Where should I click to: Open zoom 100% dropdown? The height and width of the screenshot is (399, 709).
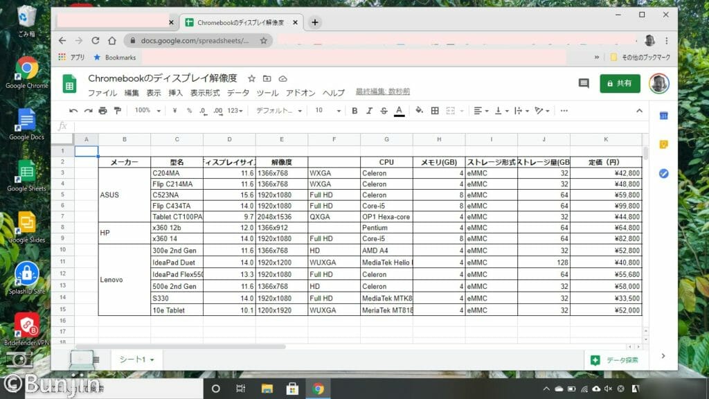click(147, 110)
